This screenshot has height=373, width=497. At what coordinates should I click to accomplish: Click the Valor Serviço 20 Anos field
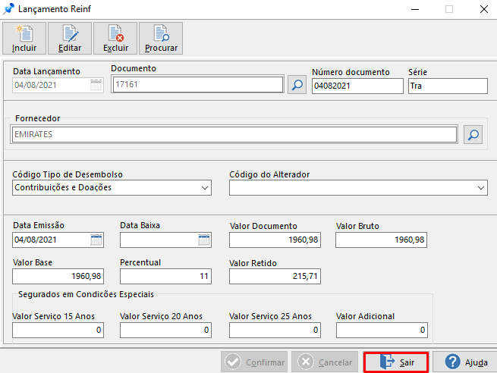(x=165, y=330)
